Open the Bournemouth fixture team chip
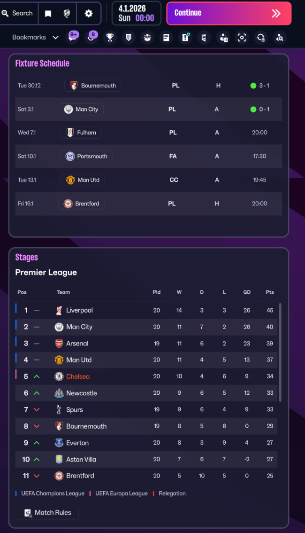The image size is (305, 533). click(93, 86)
